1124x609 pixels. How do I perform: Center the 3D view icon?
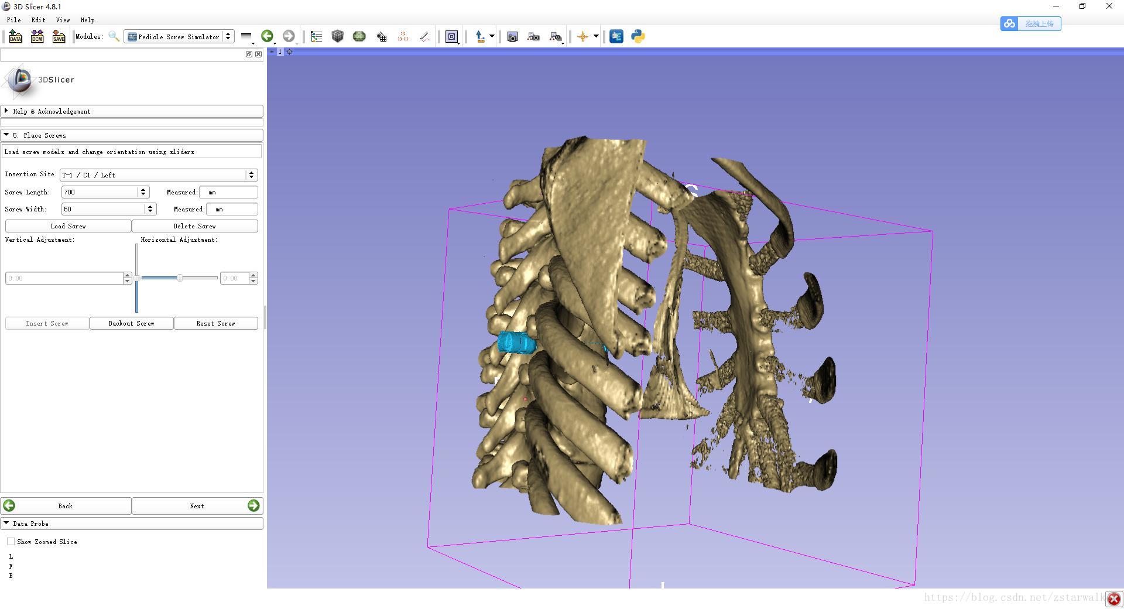(x=289, y=52)
